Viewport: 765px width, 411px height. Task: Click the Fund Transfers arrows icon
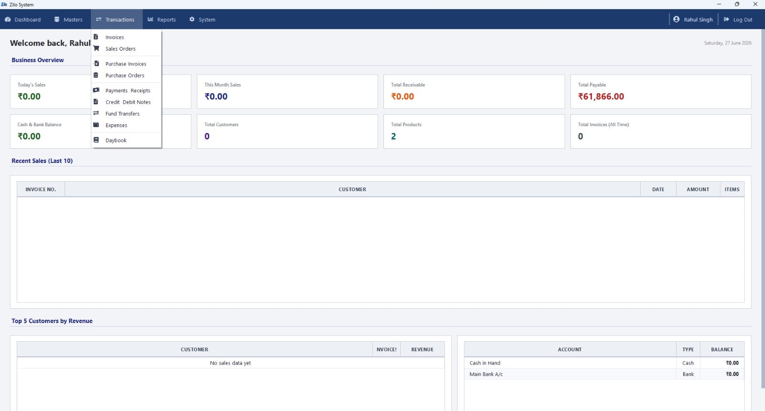[x=96, y=113]
